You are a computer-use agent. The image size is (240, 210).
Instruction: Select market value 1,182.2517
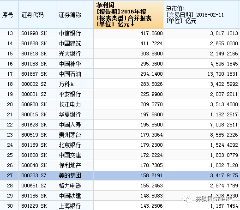201,114
